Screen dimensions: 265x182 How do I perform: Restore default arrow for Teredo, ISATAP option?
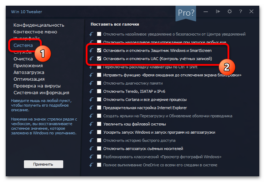91,91
